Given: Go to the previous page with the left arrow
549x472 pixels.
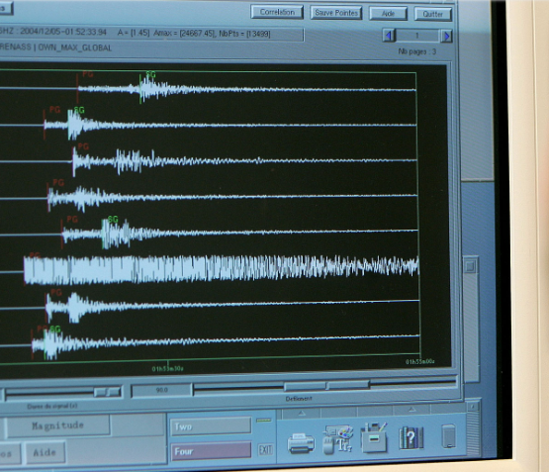Looking at the screenshot, I should pyautogui.click(x=389, y=36).
